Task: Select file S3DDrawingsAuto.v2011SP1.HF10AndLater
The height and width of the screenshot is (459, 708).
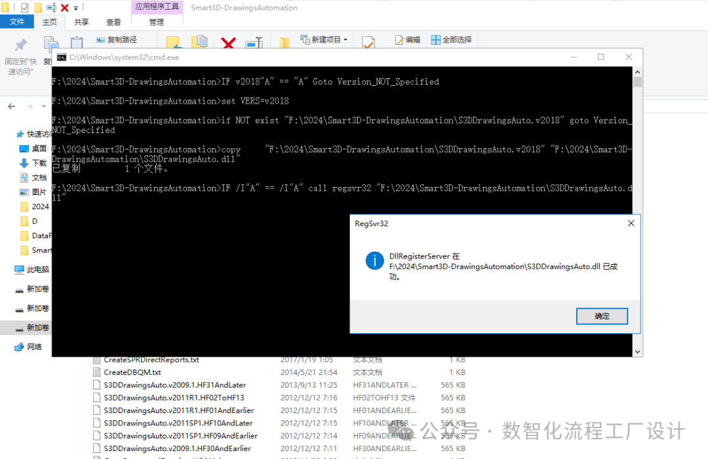Action: point(178,423)
